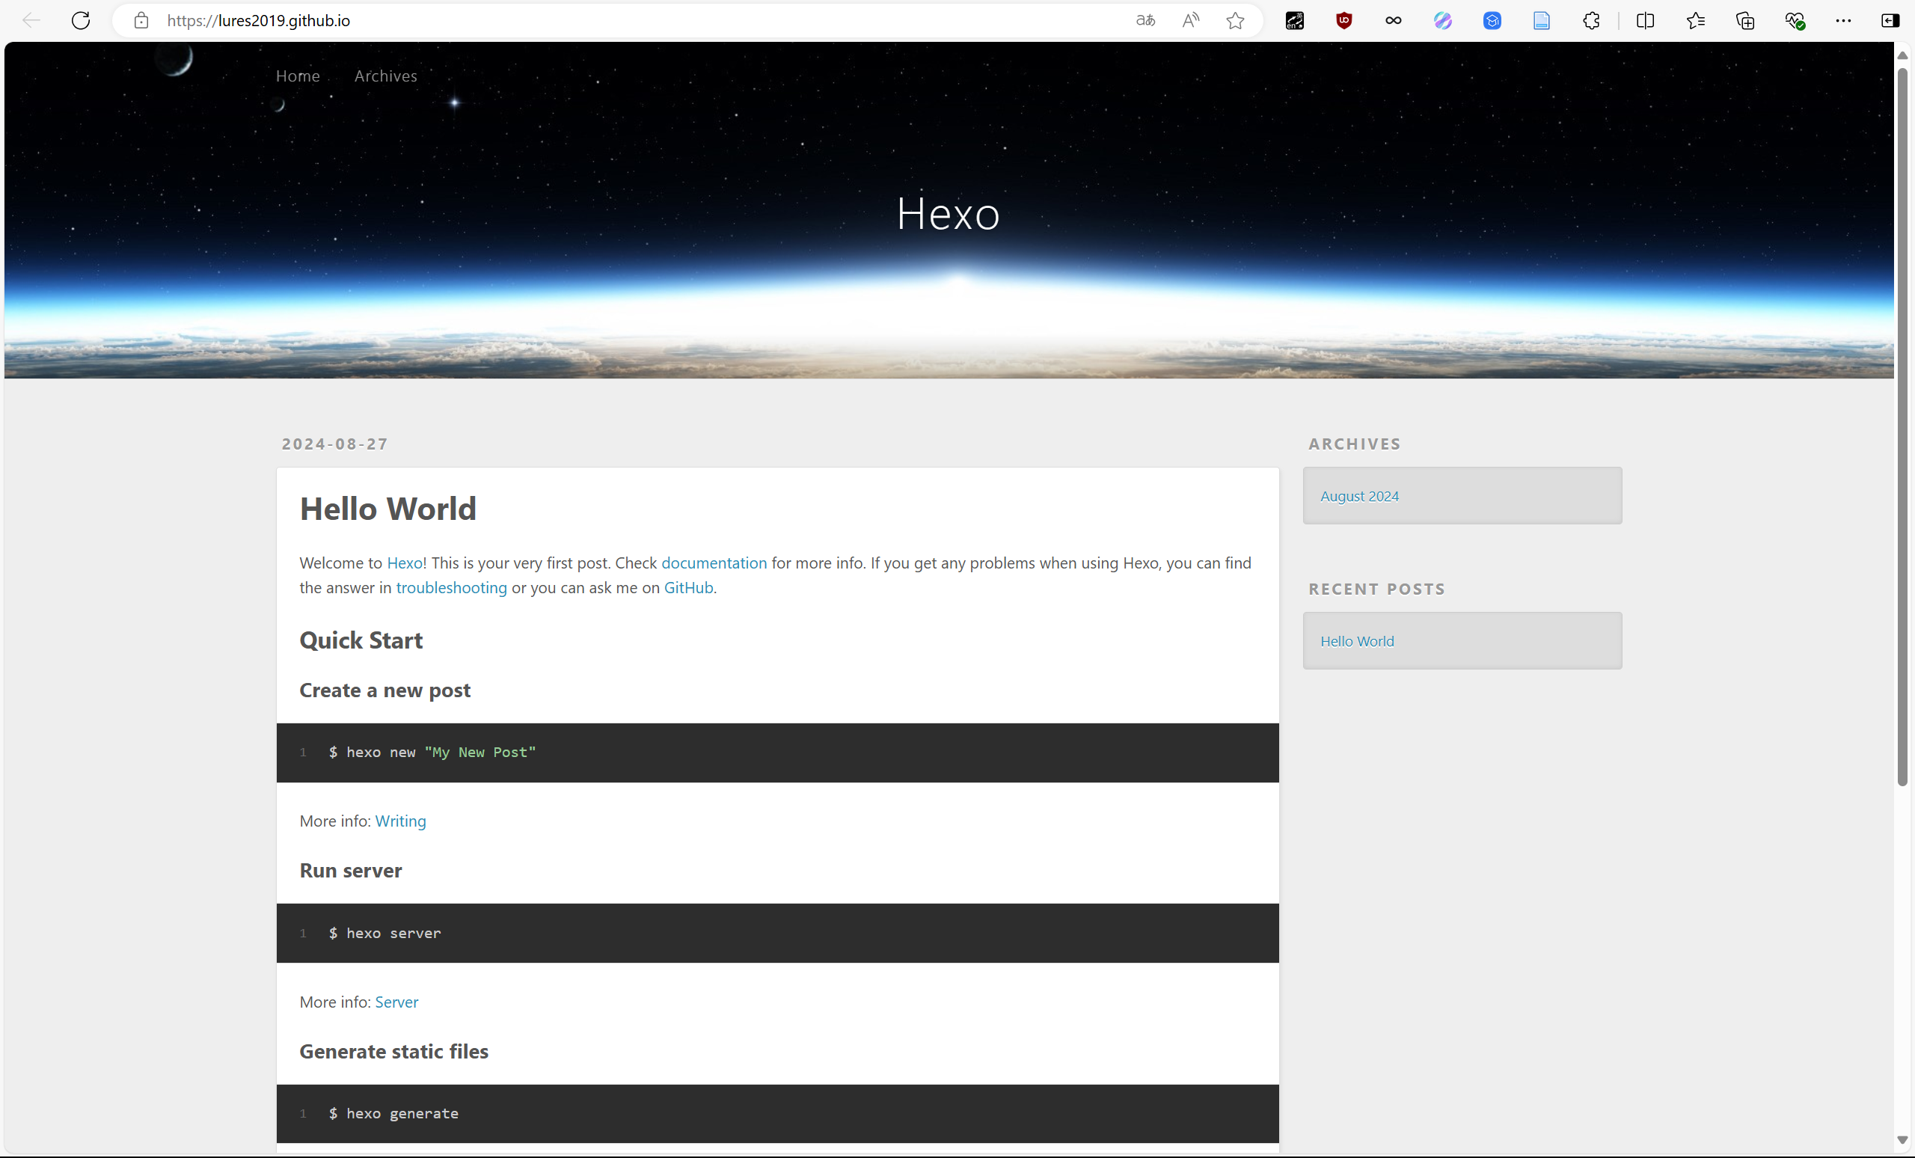Toggle the sidebar panel button
1915x1158 pixels.
point(1890,21)
